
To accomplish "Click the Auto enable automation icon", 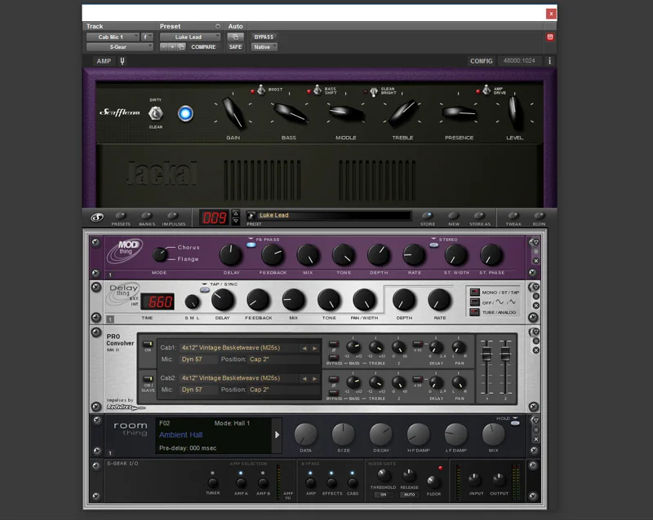I will [x=235, y=37].
